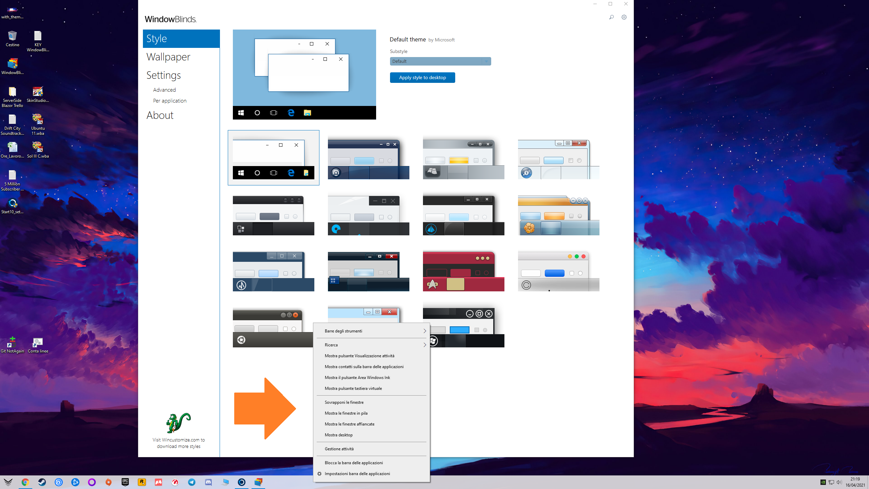Click the computer monitor taskbar icon
Viewport: 869px width, 489px height.
point(225,482)
